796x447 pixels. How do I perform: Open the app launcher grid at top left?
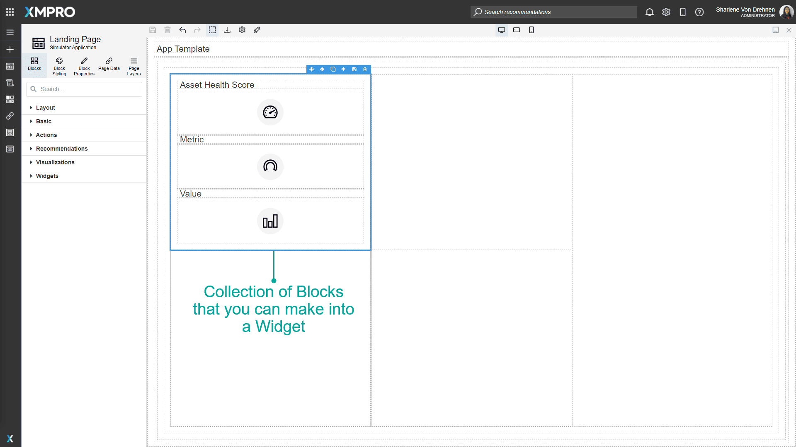point(10,12)
